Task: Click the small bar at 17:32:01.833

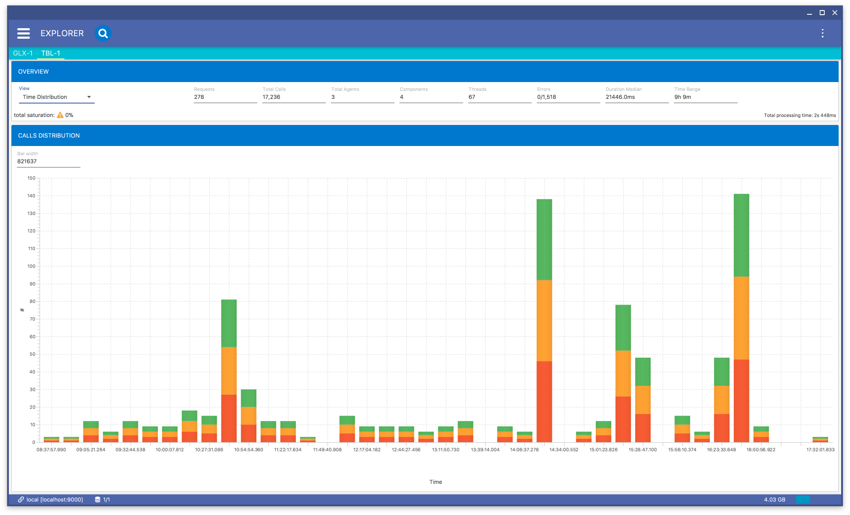Action: 820,439
